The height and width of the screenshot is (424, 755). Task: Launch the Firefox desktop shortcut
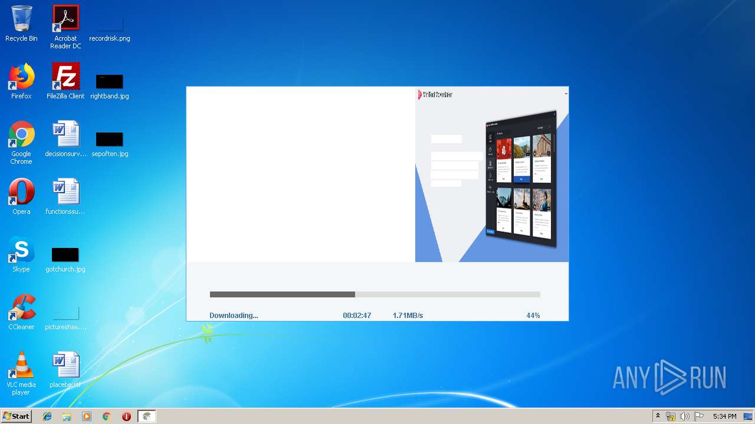click(x=21, y=81)
